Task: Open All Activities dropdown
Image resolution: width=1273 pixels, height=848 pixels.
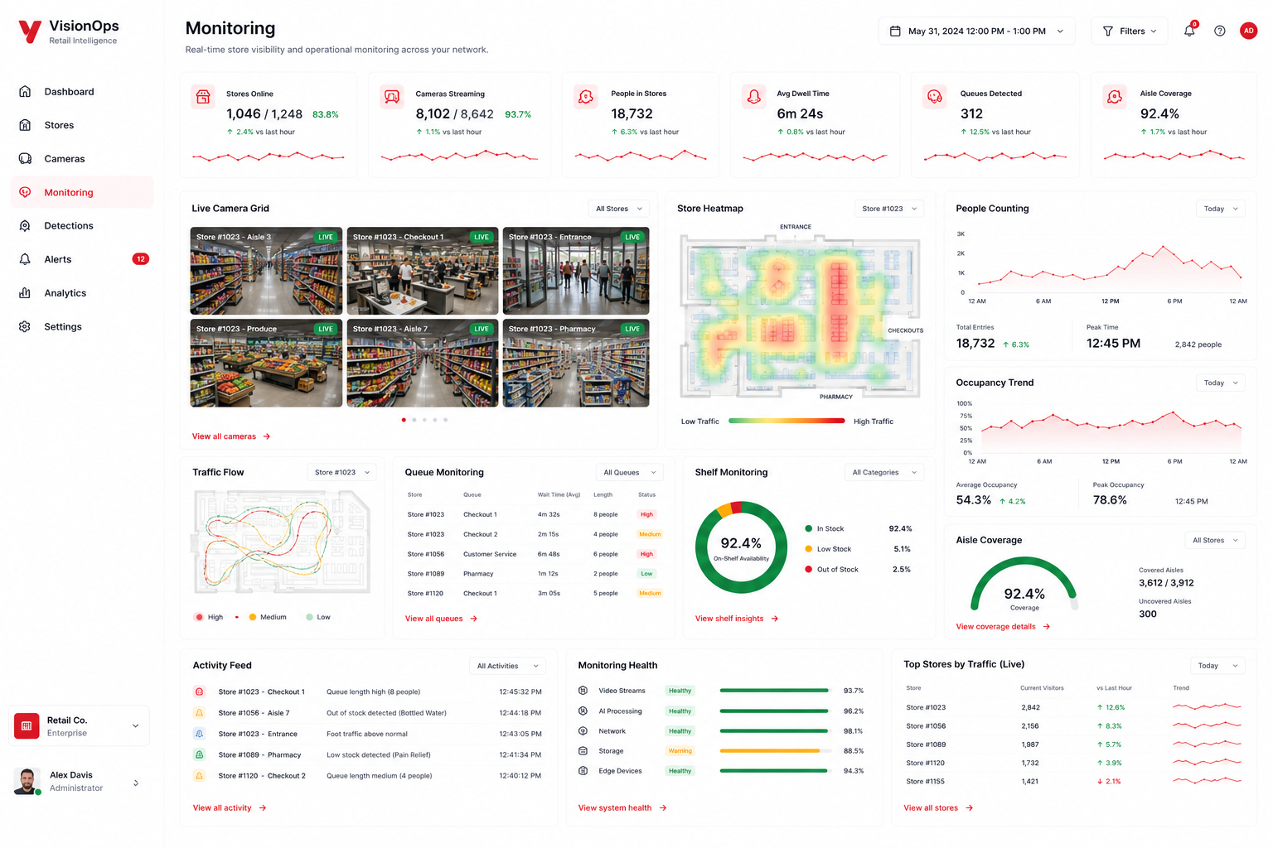Action: pyautogui.click(x=507, y=666)
